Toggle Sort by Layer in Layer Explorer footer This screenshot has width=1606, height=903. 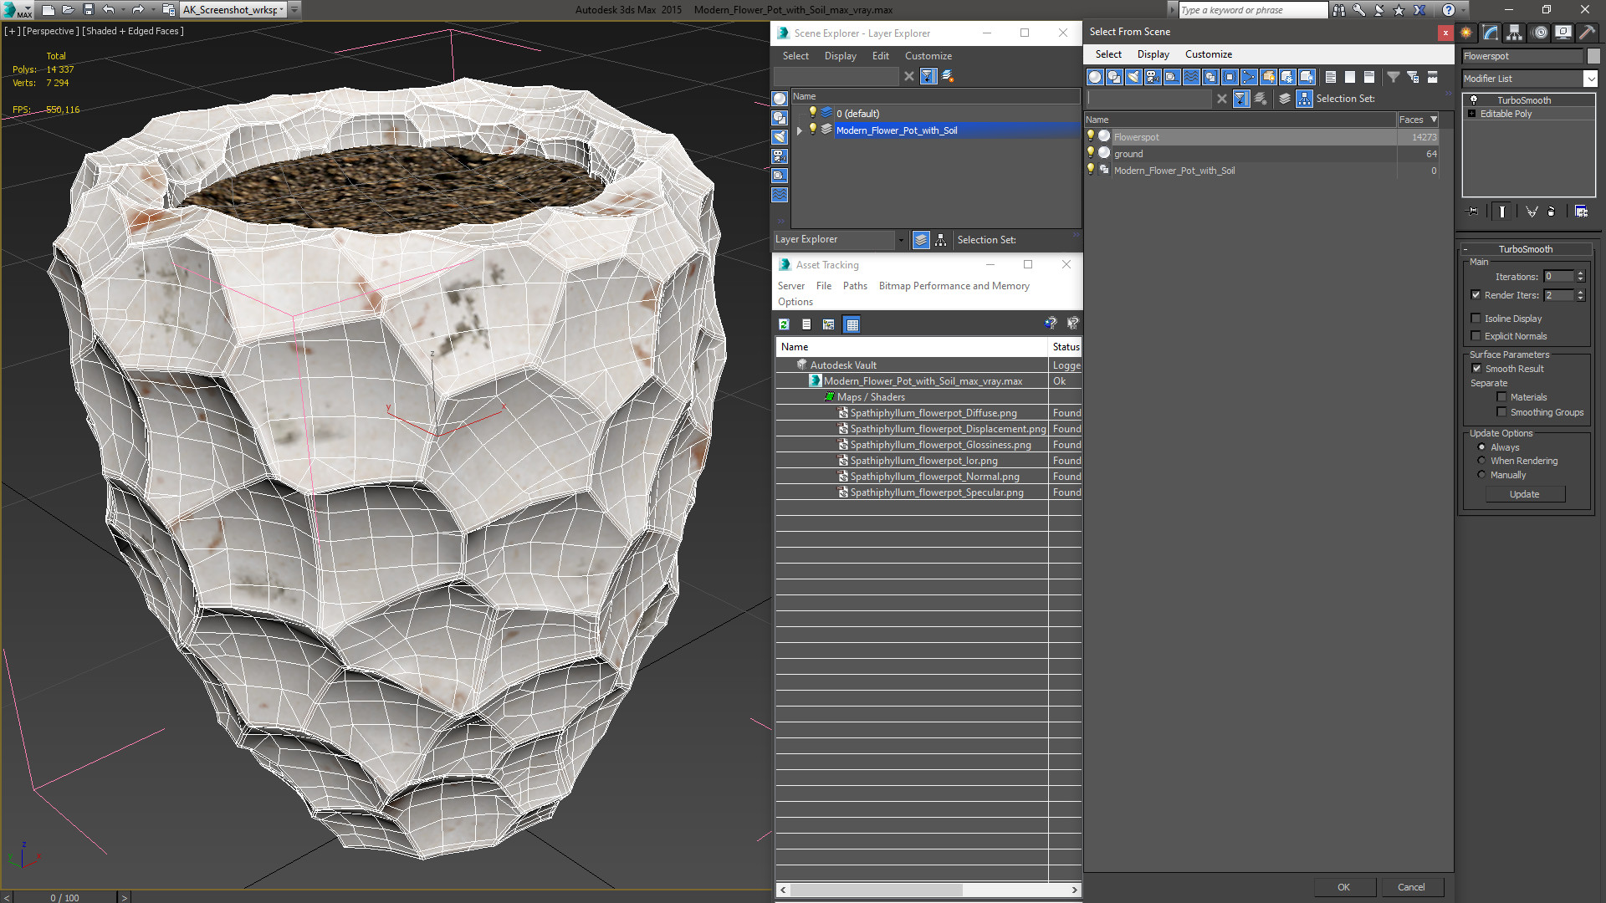(921, 240)
